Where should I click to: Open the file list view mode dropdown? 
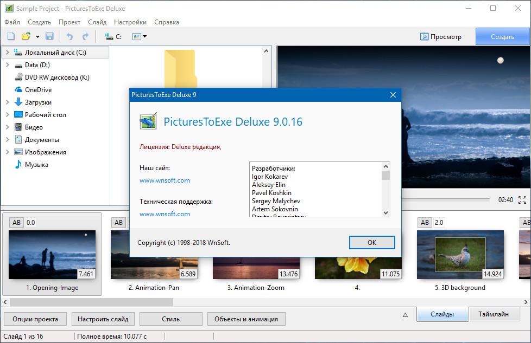click(x=140, y=36)
